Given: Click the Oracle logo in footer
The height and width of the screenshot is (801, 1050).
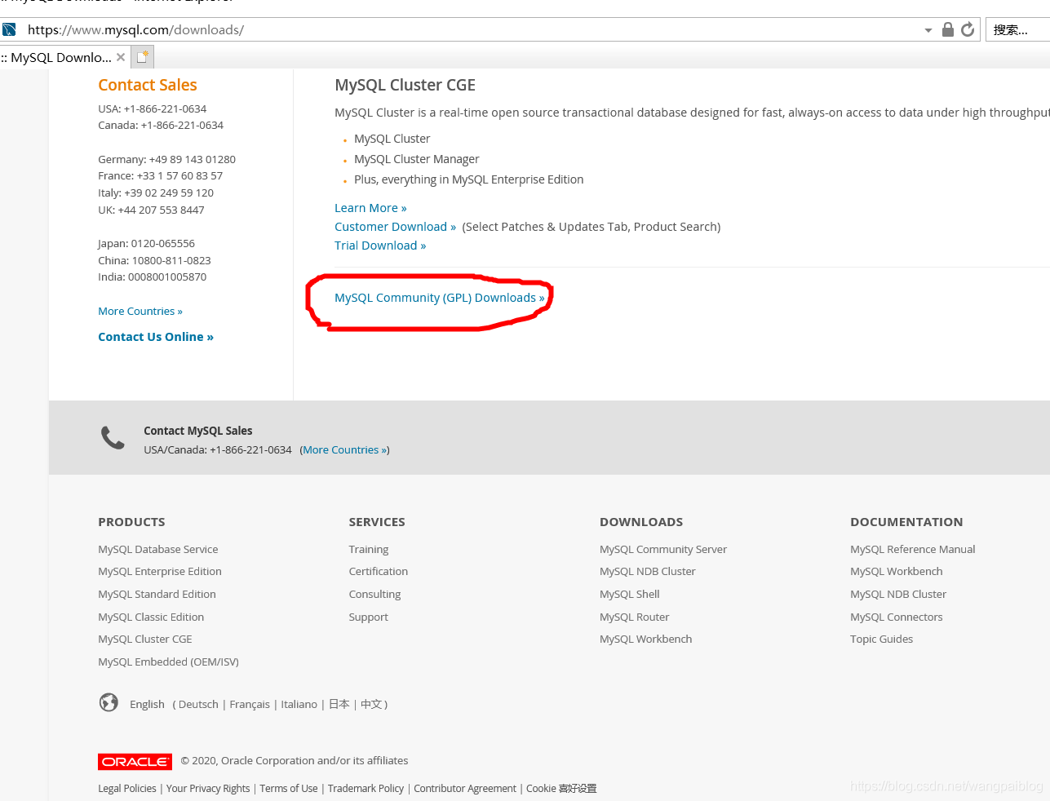Looking at the screenshot, I should click(135, 761).
